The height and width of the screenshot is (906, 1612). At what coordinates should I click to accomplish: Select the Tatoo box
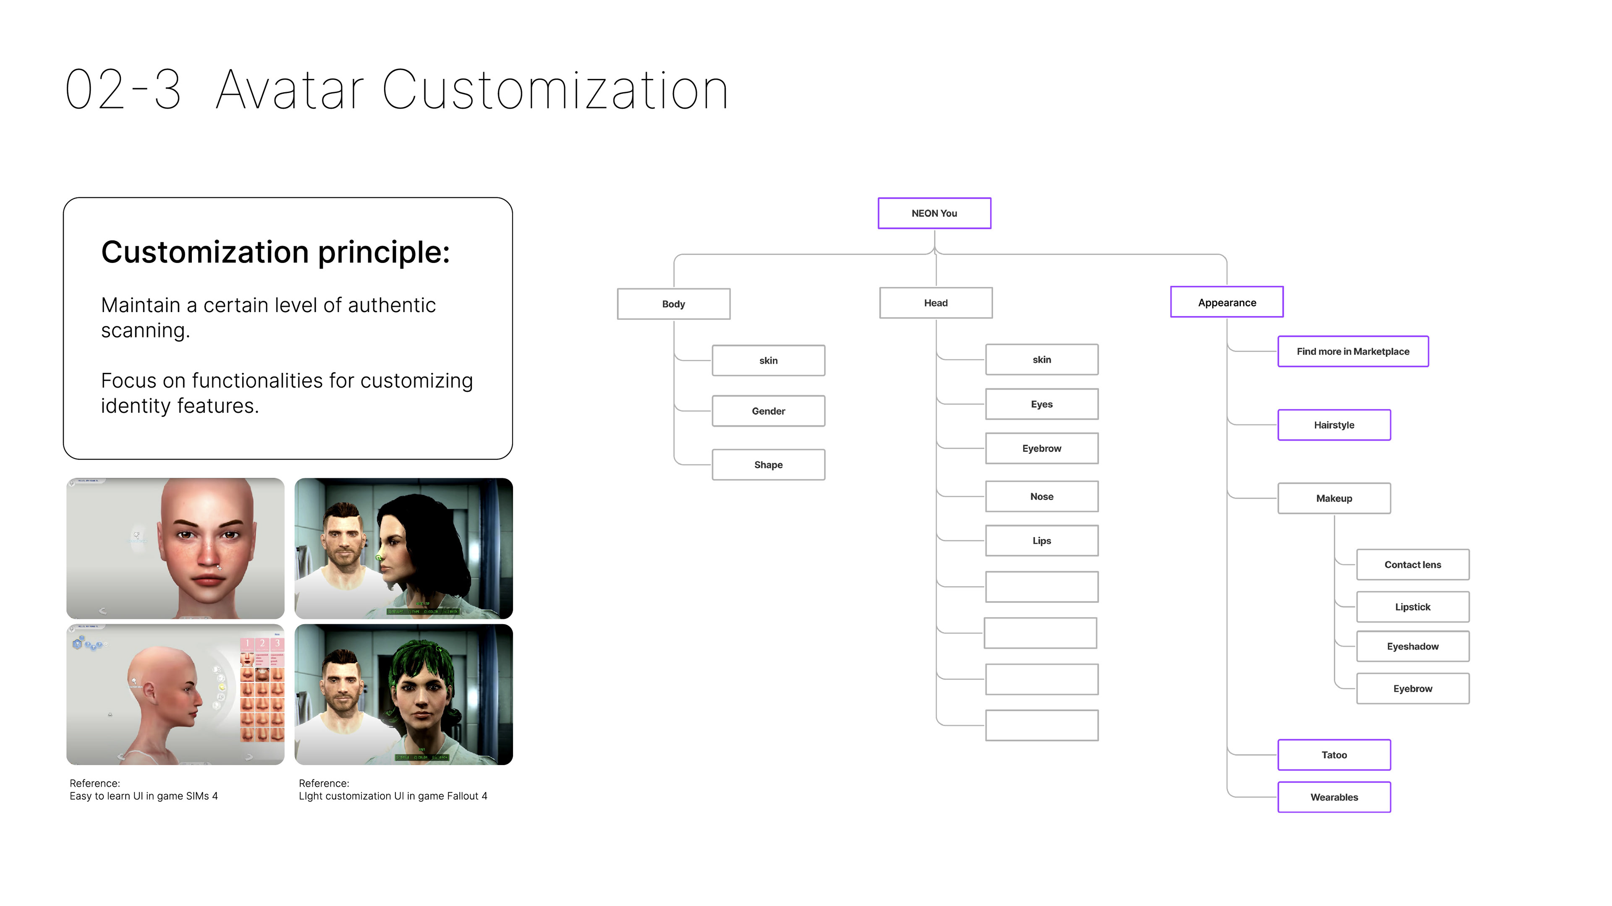point(1334,755)
